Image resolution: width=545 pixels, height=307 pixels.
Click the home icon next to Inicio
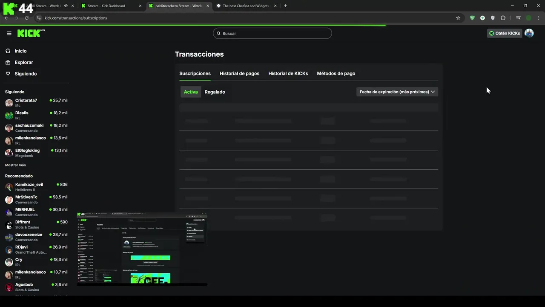[8, 51]
